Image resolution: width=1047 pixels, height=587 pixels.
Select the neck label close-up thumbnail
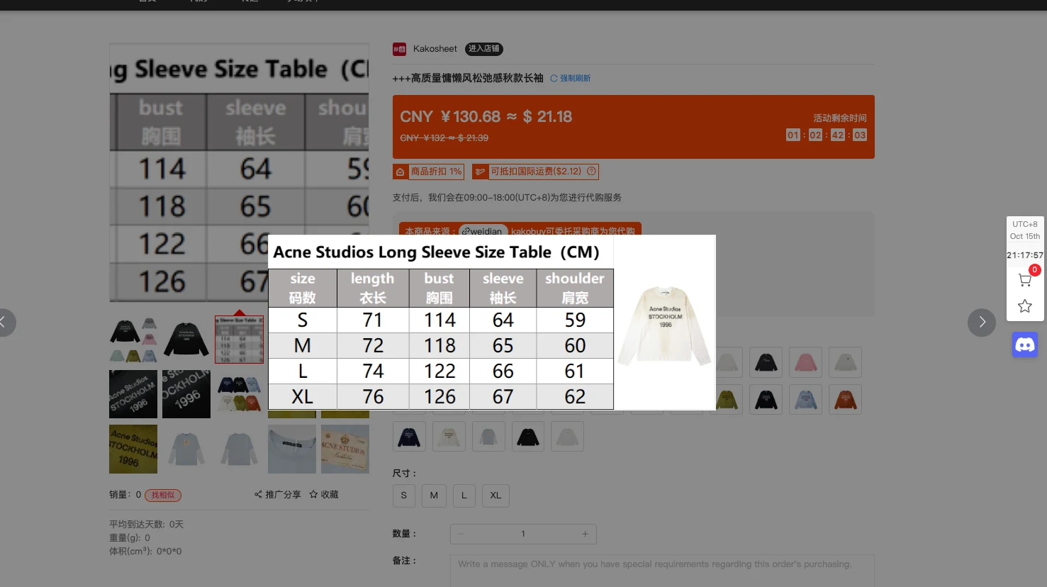click(x=292, y=449)
